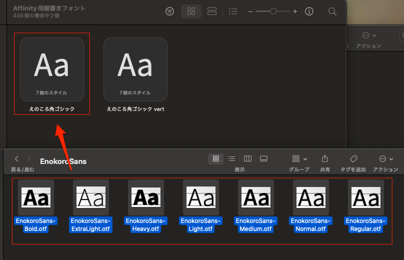
Task: Show font info with the (i) icon
Action: (309, 11)
